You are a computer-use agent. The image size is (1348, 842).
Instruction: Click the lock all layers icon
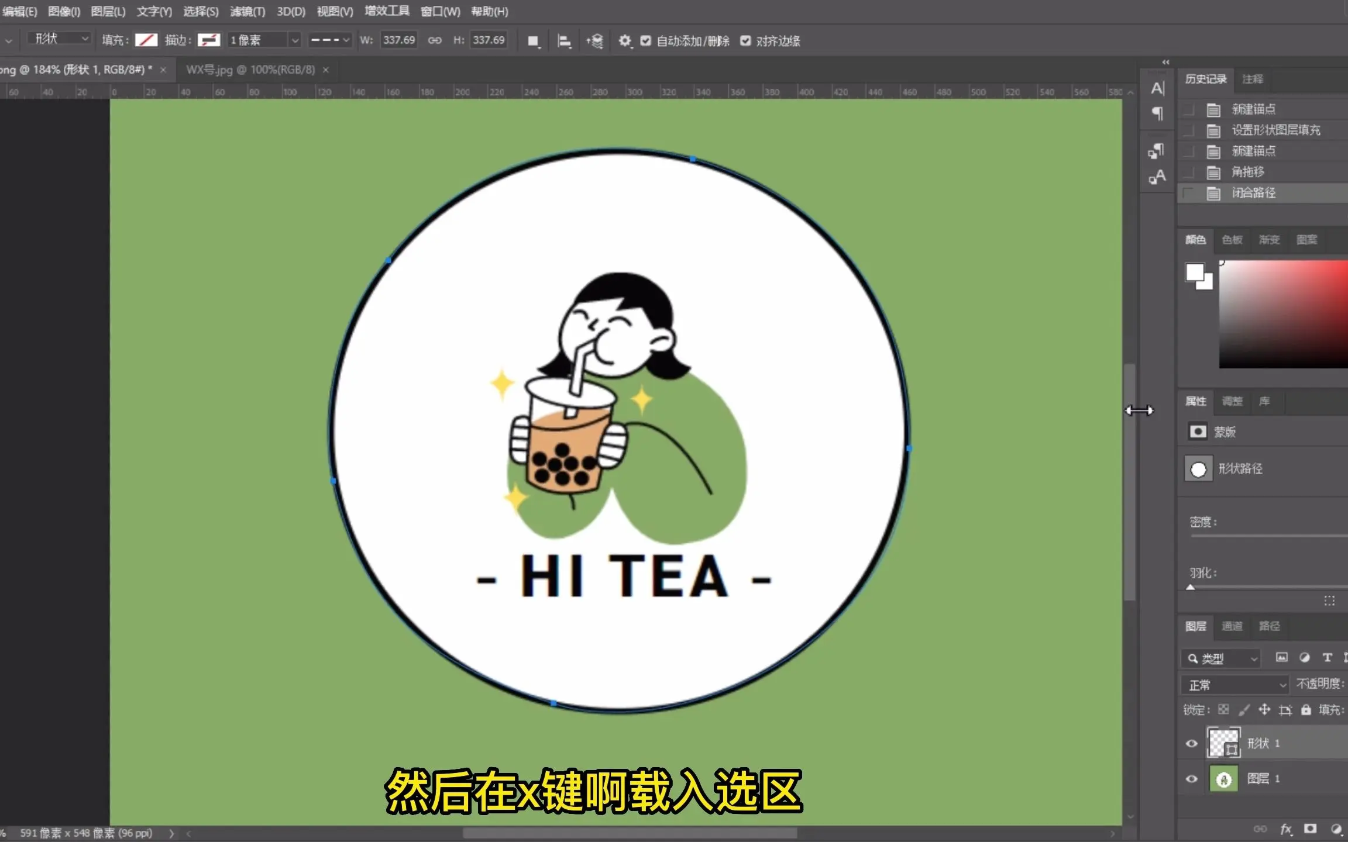coord(1306,710)
